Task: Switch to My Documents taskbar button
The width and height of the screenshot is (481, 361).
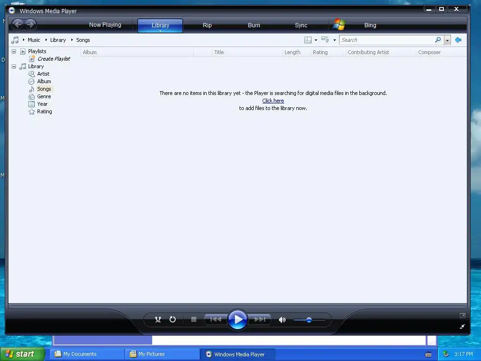Action: [x=88, y=354]
